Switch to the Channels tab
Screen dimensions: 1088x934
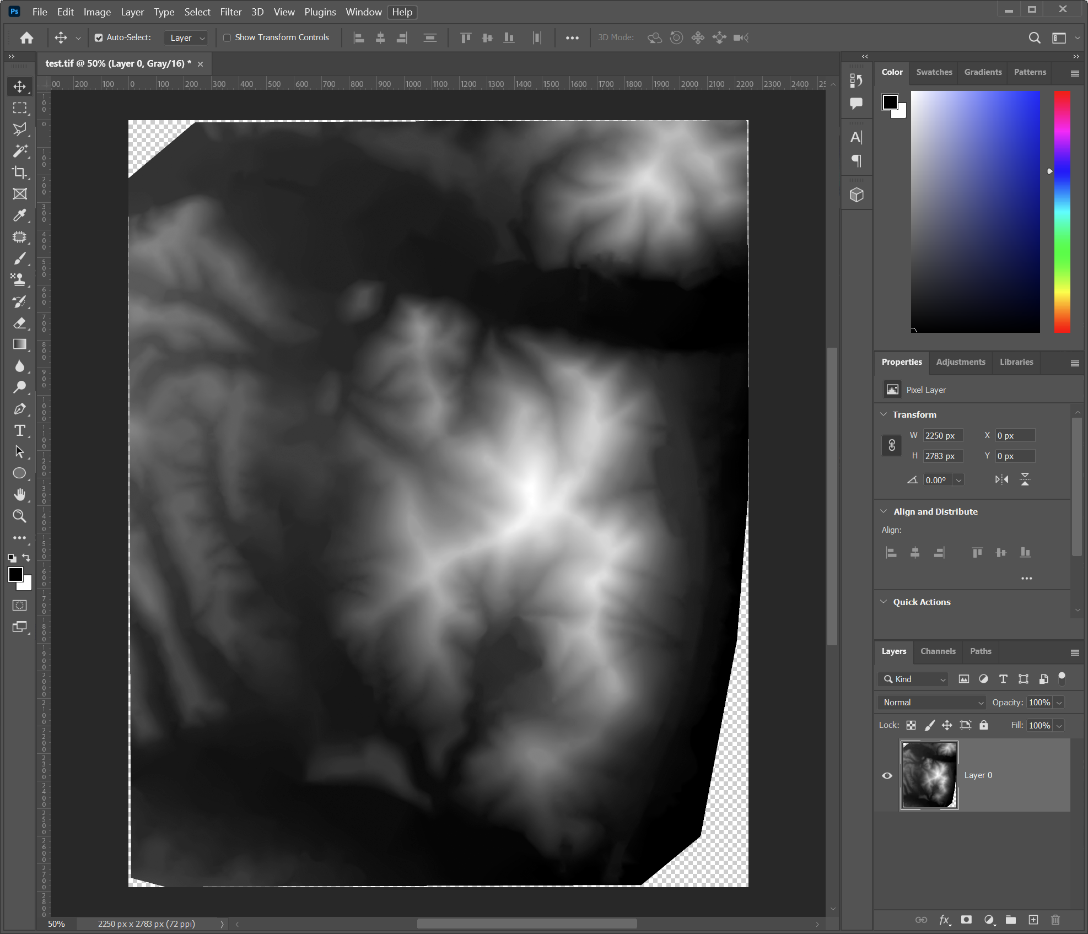pos(938,651)
